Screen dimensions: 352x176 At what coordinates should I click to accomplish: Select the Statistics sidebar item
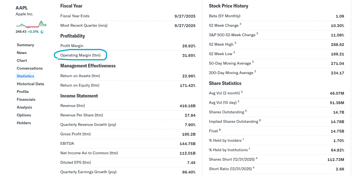pyautogui.click(x=25, y=76)
